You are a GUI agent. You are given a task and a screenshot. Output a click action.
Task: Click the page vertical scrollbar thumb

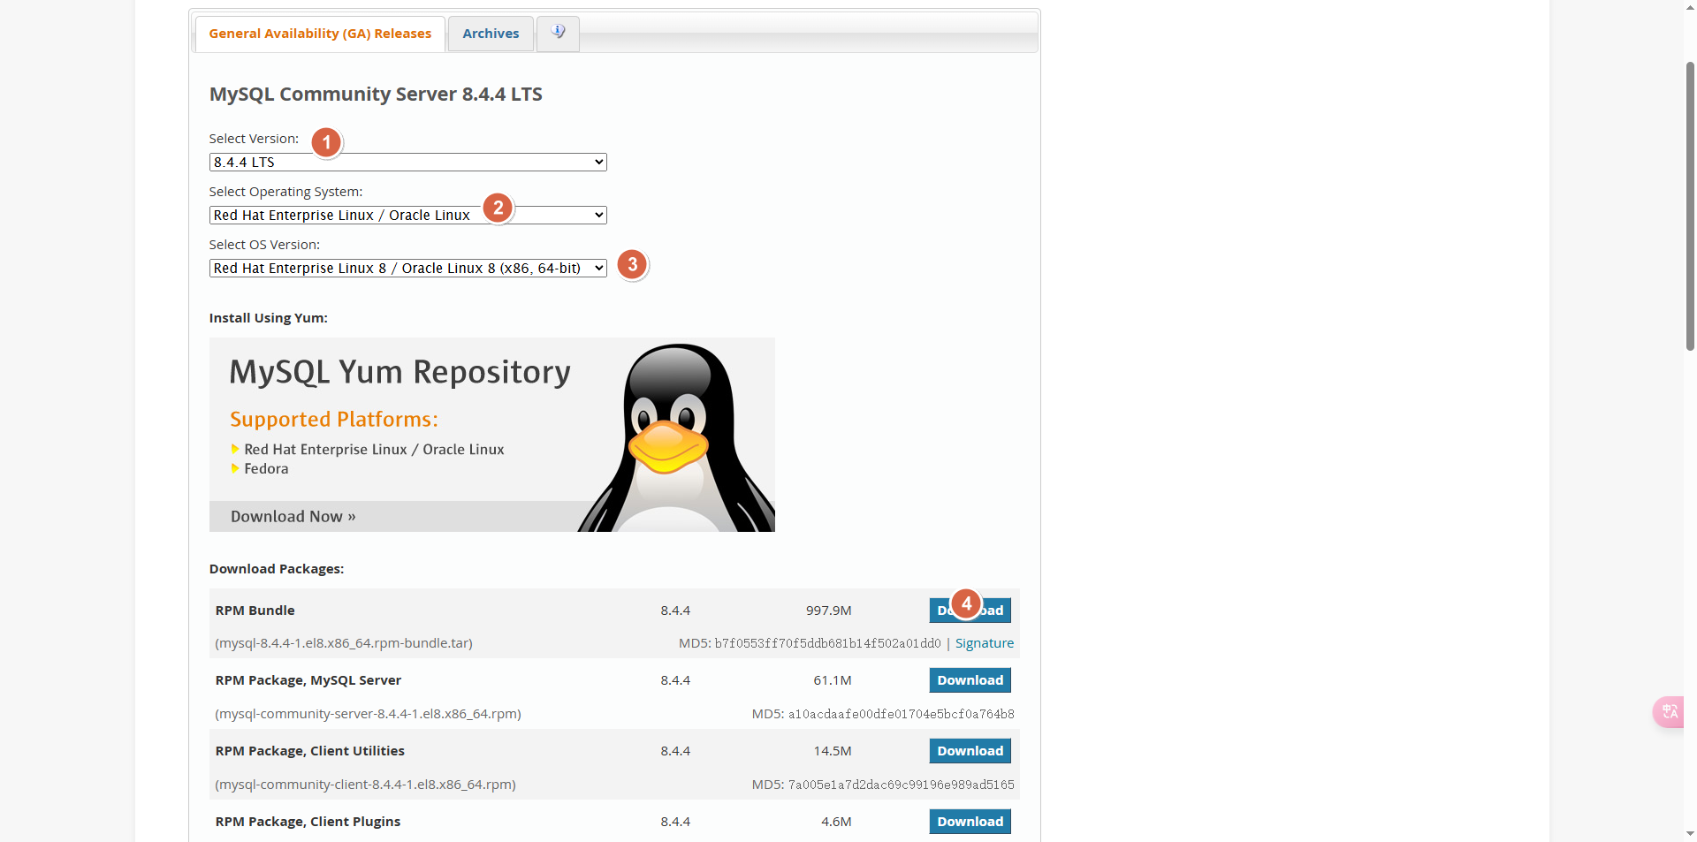1690,207
